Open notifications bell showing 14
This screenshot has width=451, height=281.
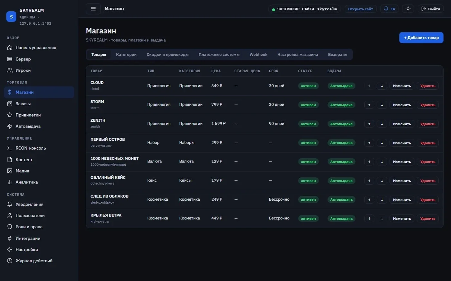[389, 9]
